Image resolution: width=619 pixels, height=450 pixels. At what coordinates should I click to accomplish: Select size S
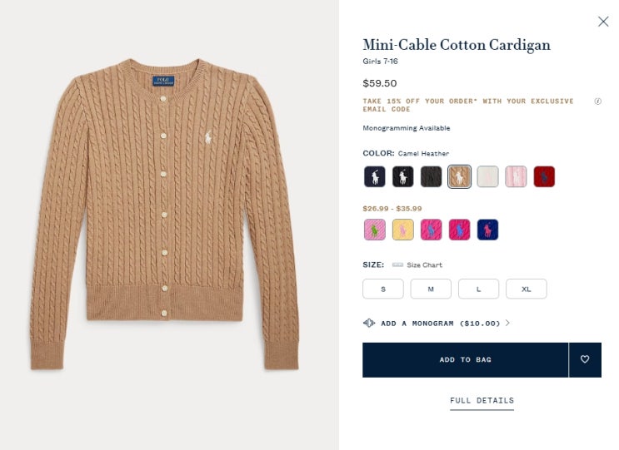click(383, 289)
